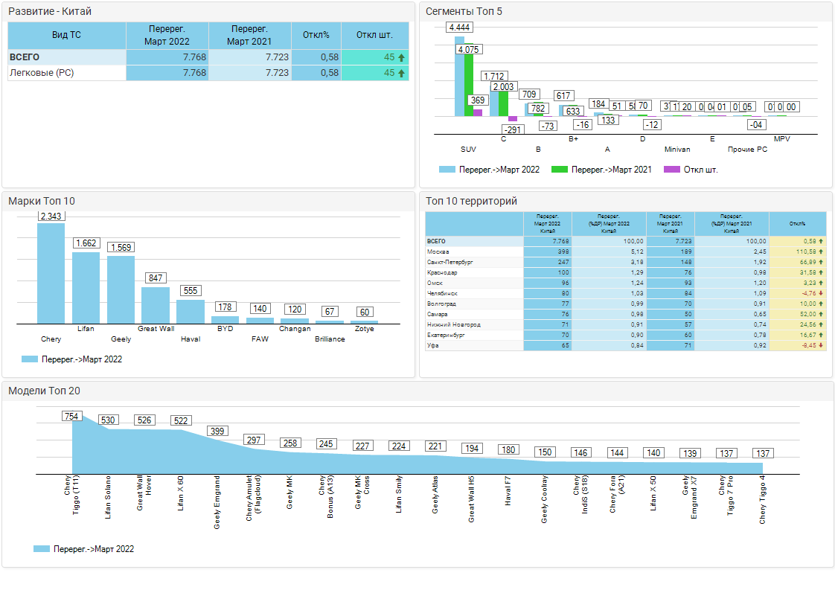
Task: Click the green up arrow for Москва
Action: (x=821, y=252)
